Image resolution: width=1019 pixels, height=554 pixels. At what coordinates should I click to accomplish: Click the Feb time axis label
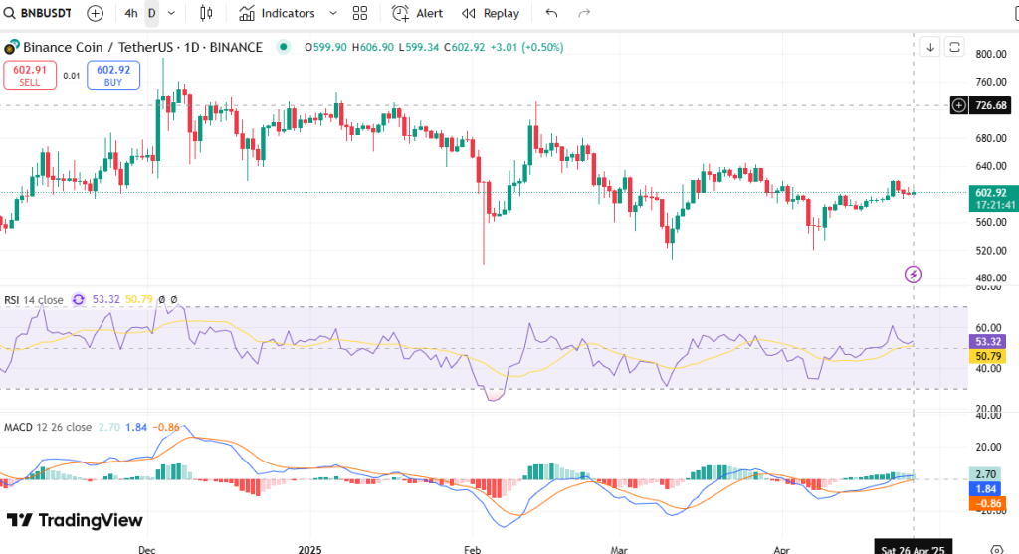[473, 549]
